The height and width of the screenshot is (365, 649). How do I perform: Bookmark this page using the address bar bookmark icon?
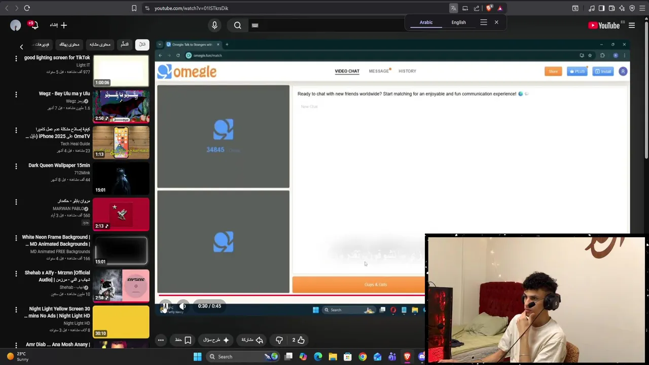(x=134, y=8)
